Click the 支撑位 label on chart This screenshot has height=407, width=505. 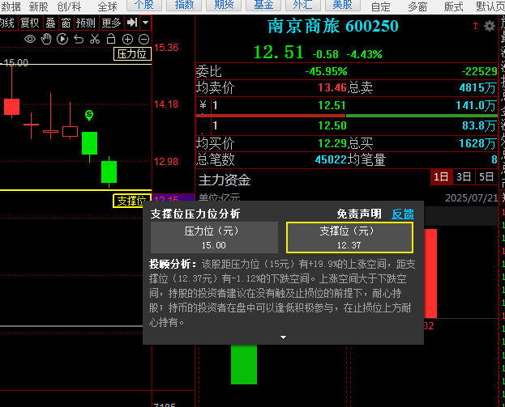pyautogui.click(x=131, y=201)
